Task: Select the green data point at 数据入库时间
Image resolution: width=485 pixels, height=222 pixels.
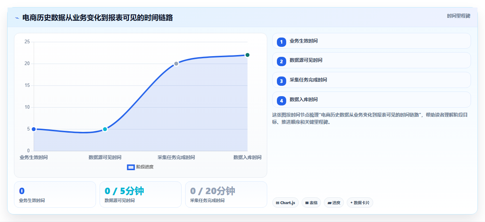Action: pos(247,55)
